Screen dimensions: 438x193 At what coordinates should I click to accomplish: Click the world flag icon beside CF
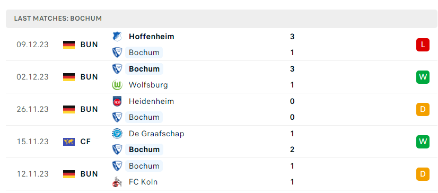click(69, 142)
